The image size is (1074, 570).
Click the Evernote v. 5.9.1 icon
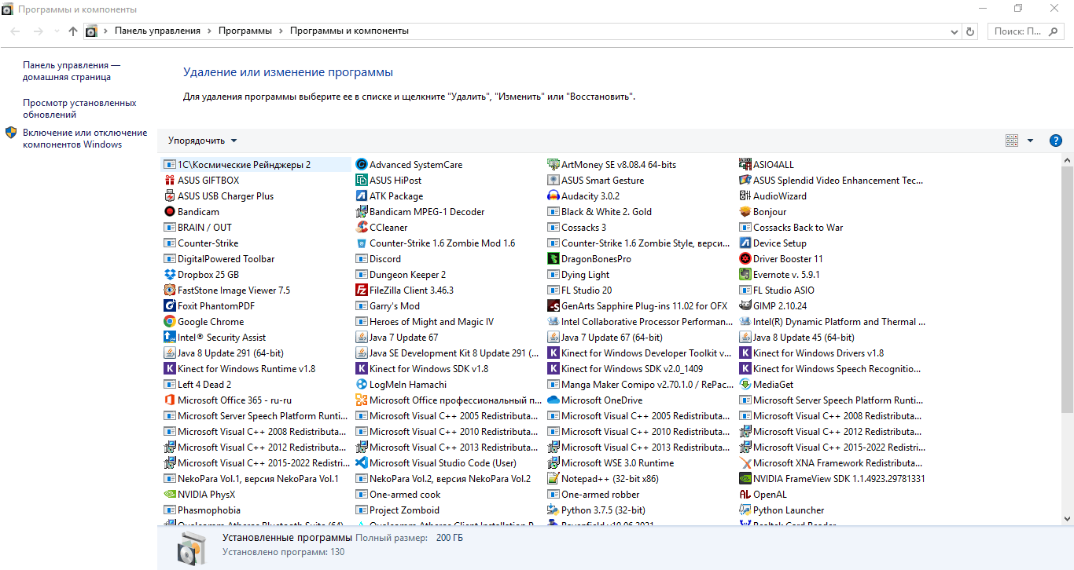click(x=745, y=275)
